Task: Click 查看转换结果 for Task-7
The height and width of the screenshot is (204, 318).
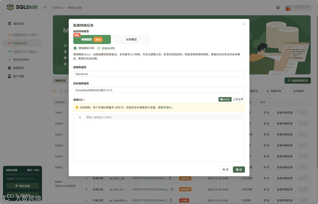Action: coord(284,112)
